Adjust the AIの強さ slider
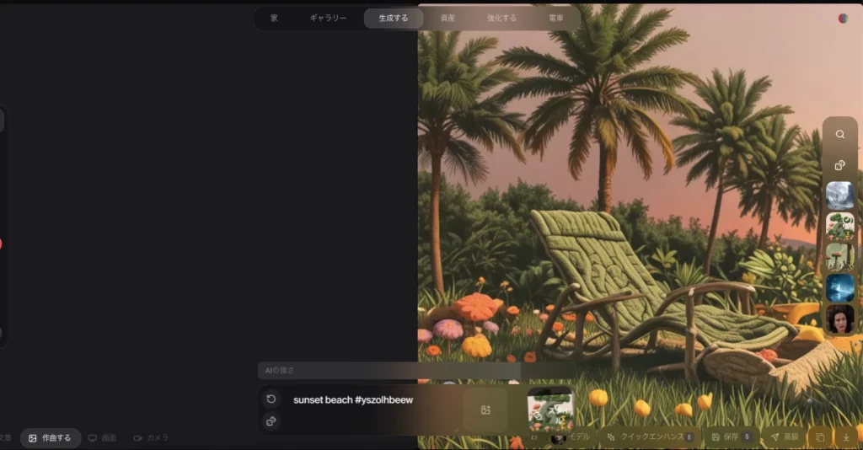The image size is (863, 450). 389,370
